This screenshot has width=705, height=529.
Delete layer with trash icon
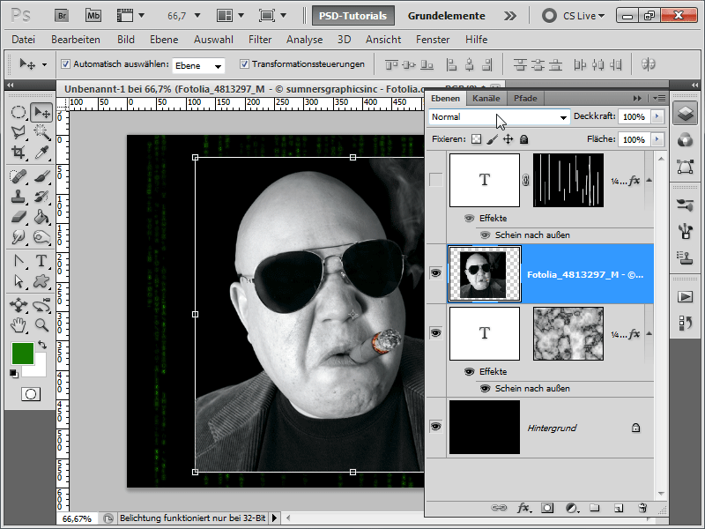click(642, 508)
